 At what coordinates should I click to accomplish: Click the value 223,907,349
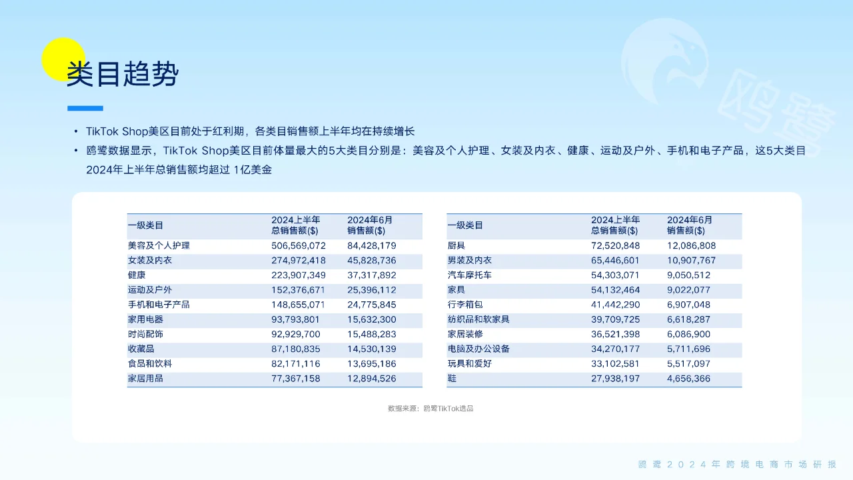tap(299, 275)
